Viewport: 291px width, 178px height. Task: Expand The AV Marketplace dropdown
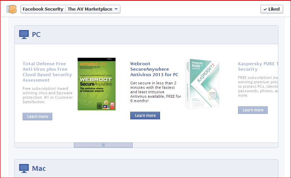pos(93,9)
